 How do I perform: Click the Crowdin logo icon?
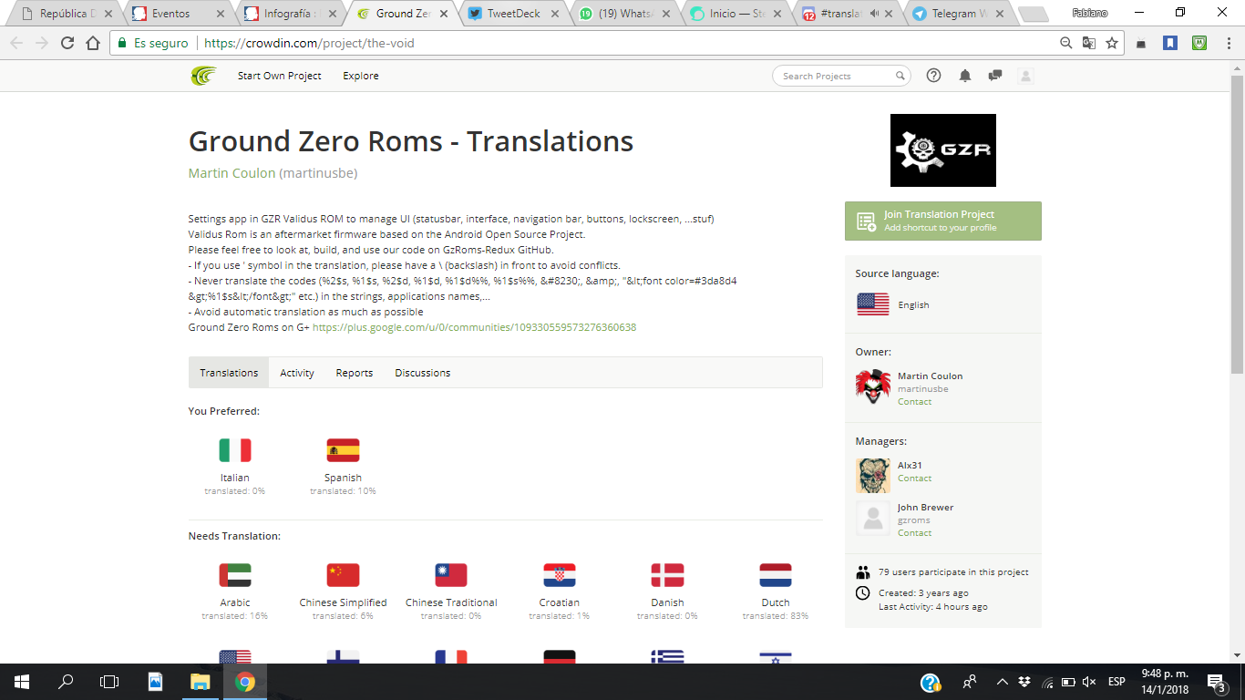203,76
